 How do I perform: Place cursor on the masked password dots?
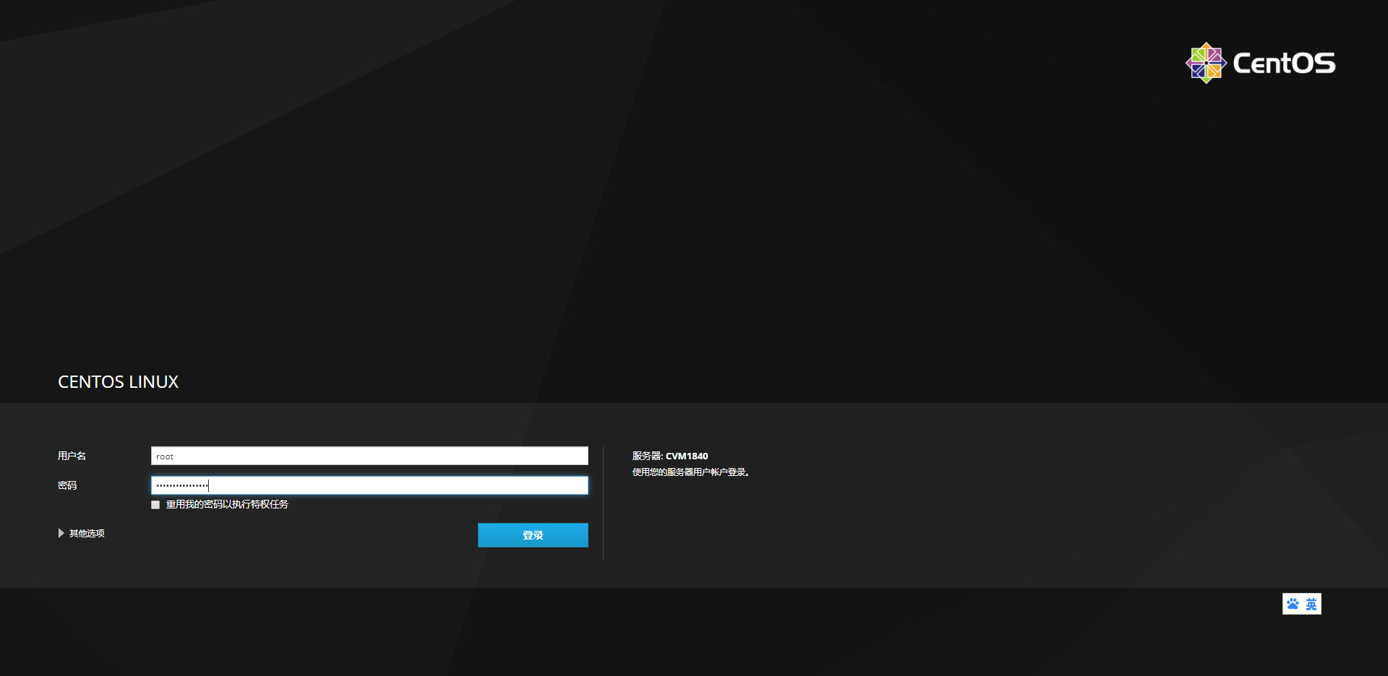coord(182,485)
